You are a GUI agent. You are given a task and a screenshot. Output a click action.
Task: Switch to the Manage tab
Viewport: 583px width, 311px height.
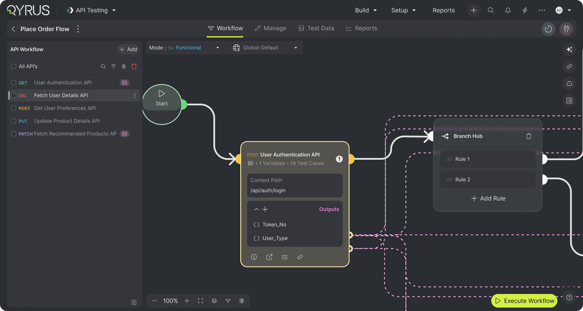pos(271,28)
